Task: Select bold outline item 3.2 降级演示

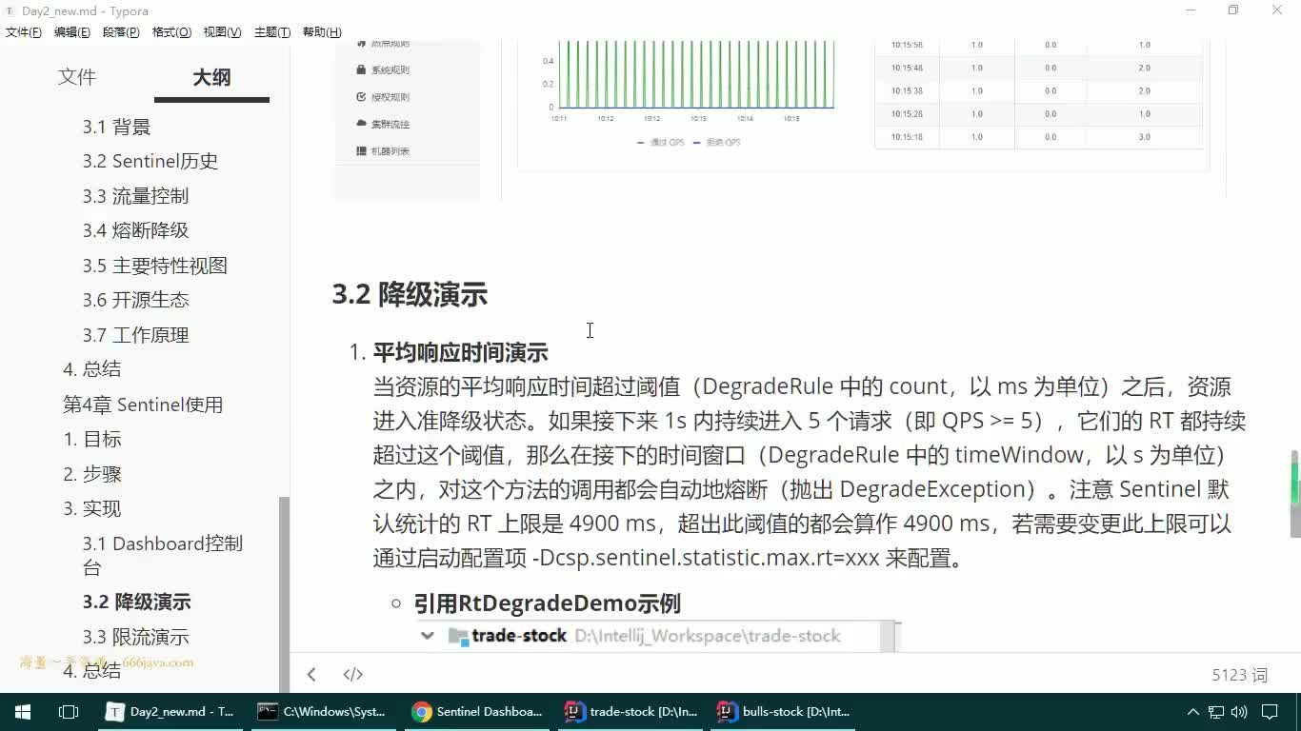Action: coord(136,602)
